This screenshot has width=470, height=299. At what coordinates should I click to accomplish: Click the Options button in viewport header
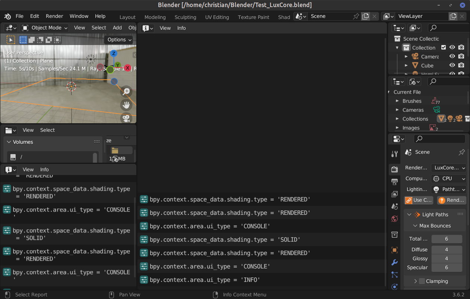[x=119, y=40]
